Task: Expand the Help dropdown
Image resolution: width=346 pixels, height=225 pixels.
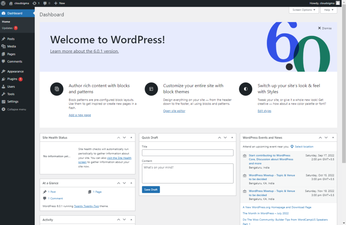Action: [328, 10]
